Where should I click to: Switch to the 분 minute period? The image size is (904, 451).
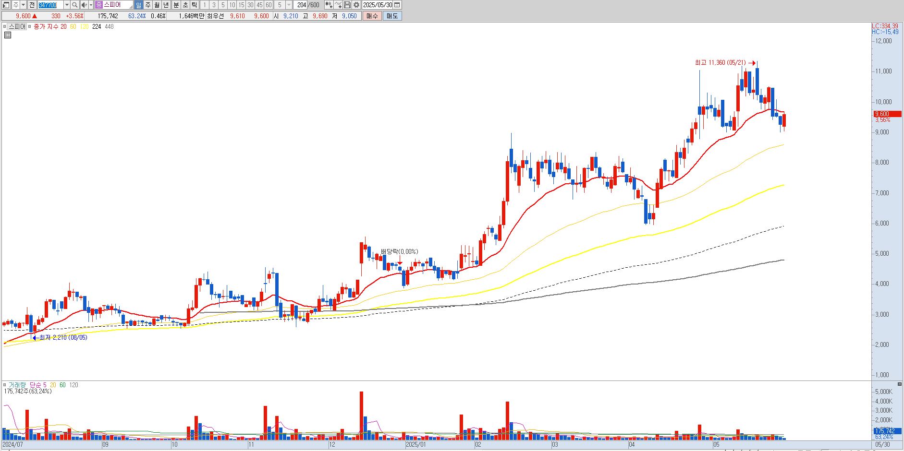[x=176, y=5]
